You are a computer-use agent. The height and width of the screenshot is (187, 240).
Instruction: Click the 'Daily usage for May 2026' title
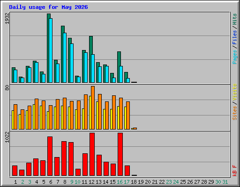pos(48,7)
